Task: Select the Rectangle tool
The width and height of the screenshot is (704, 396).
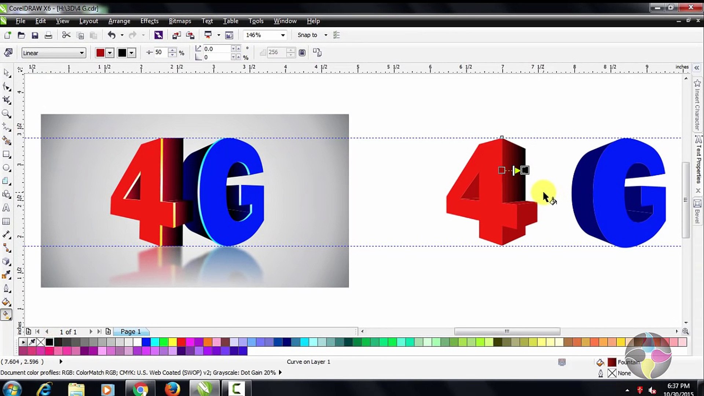Action: click(6, 154)
